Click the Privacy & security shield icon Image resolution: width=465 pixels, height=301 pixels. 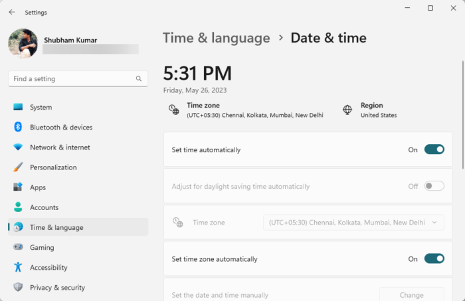pos(18,288)
